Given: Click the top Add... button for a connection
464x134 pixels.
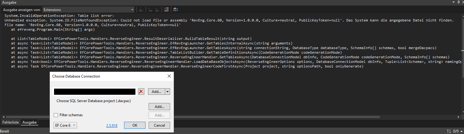Looking at the screenshot, I should click(157, 91).
